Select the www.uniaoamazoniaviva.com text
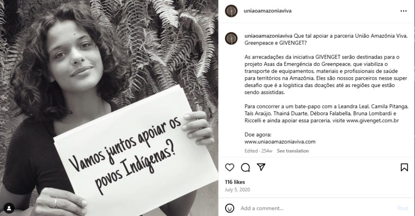Viewport: 415px width, 216px height. point(280,142)
